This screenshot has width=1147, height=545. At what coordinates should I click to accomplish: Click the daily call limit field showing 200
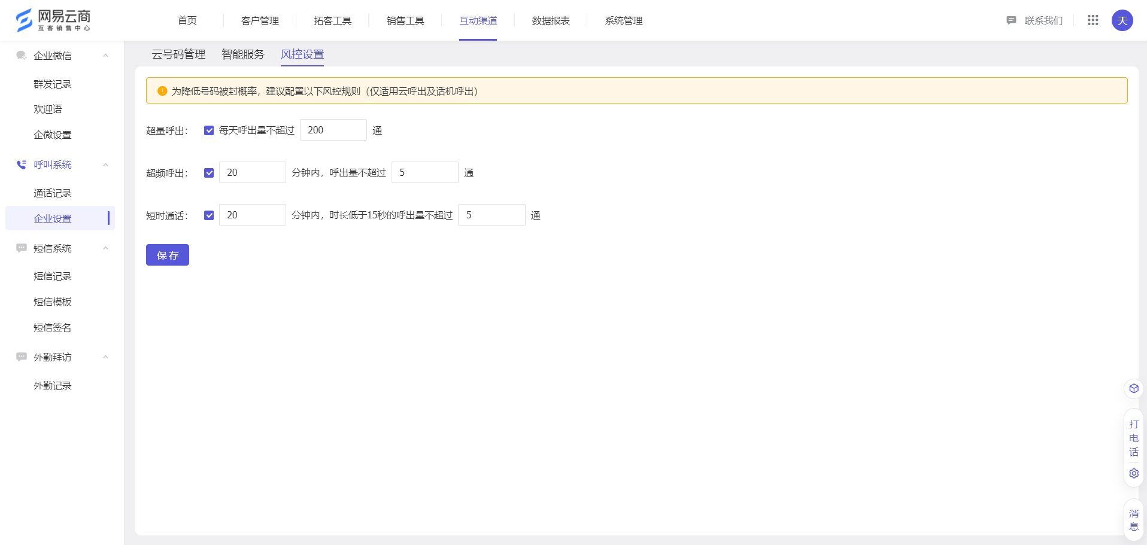333,130
